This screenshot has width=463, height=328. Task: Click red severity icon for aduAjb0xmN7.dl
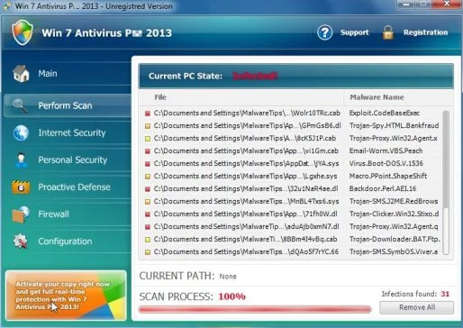tap(148, 227)
